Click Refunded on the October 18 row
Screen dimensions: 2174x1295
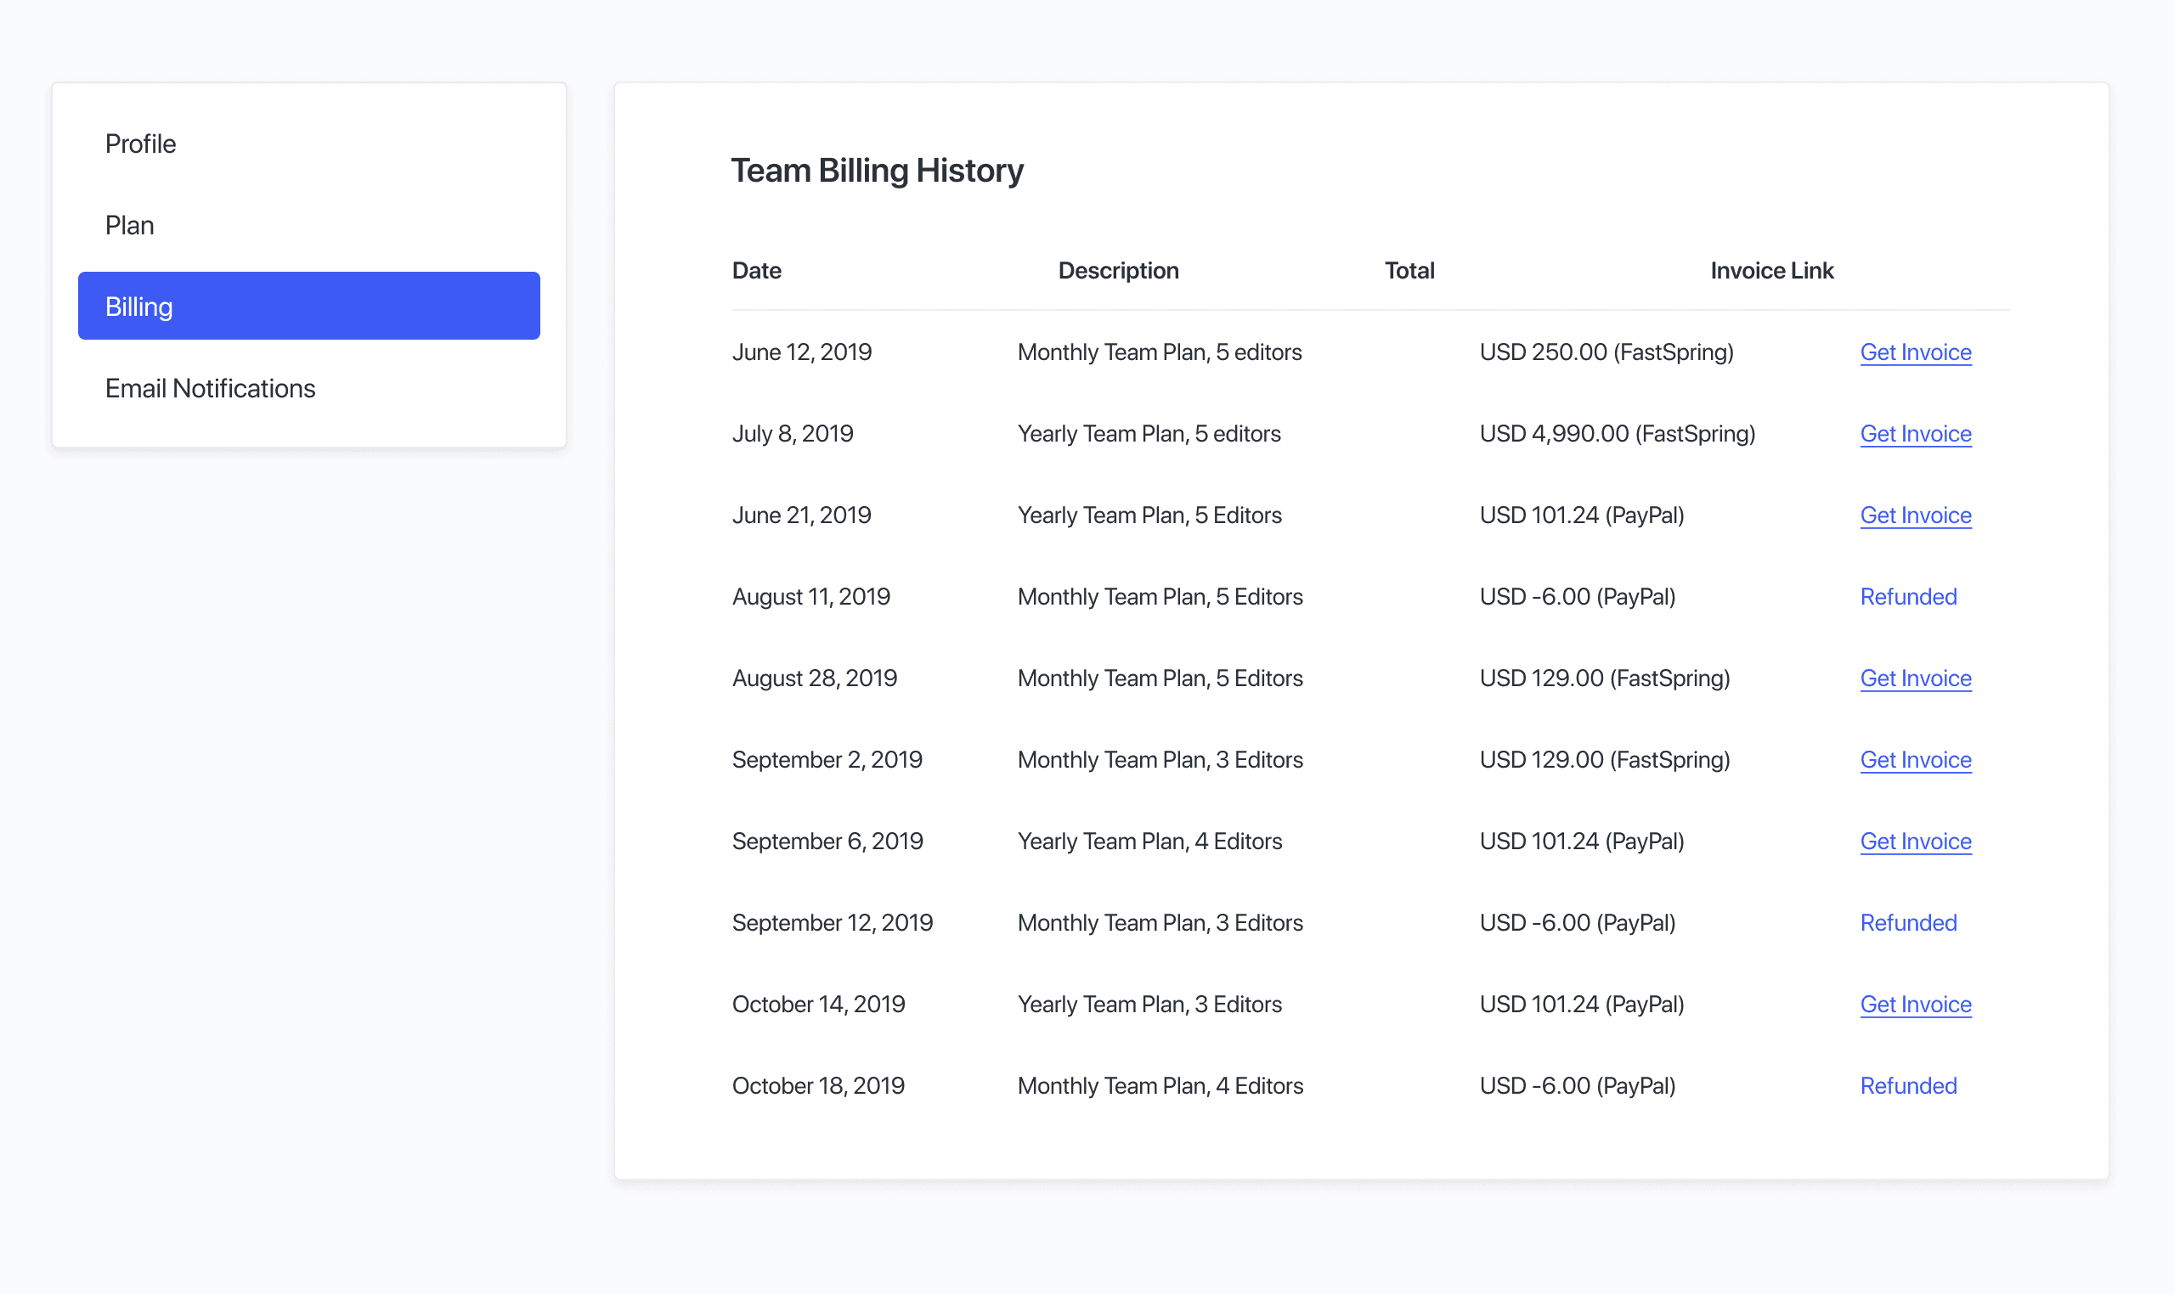point(1909,1084)
